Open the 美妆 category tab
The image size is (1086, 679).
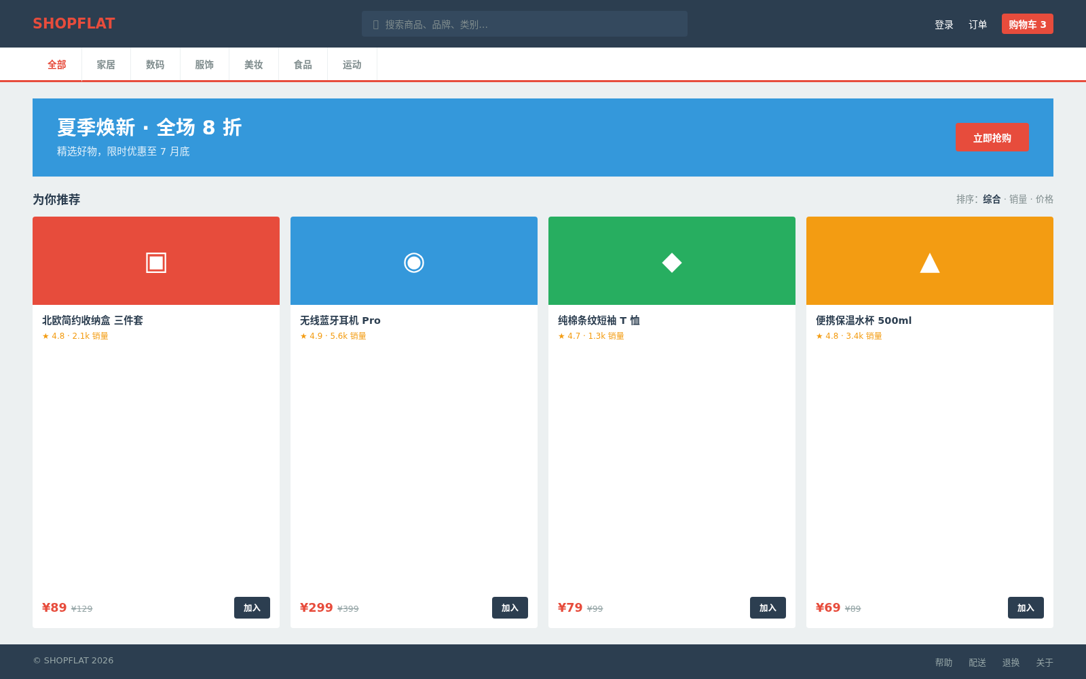click(254, 65)
